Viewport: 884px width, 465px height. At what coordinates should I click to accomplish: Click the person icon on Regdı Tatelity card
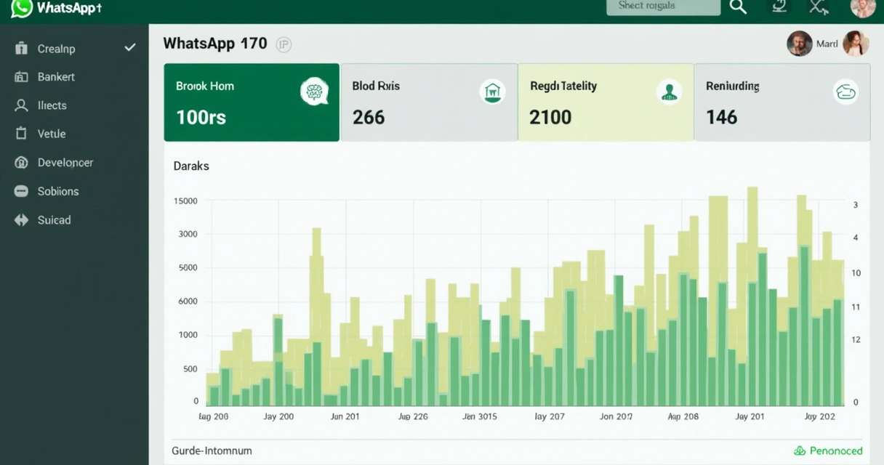pyautogui.click(x=669, y=92)
